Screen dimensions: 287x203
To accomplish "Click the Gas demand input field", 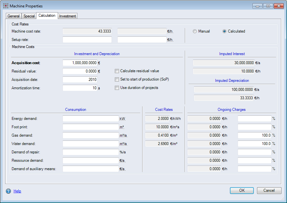I will [x=90, y=135].
